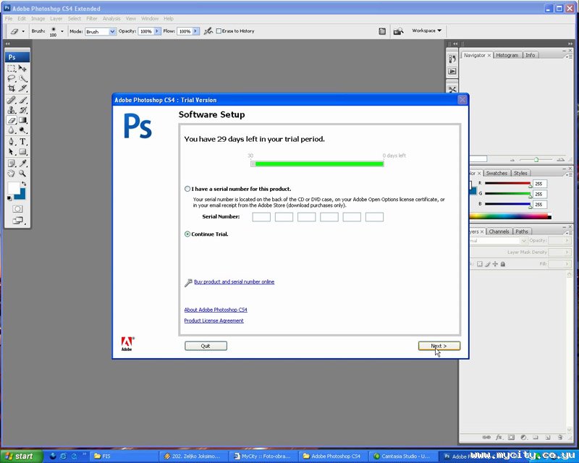Select the Blur tool
Image resolution: width=579 pixels, height=463 pixels.
pos(12,130)
